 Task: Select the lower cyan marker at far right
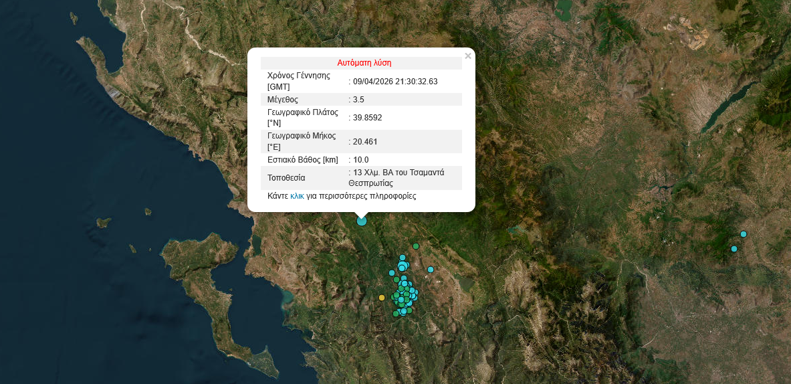pyautogui.click(x=733, y=249)
